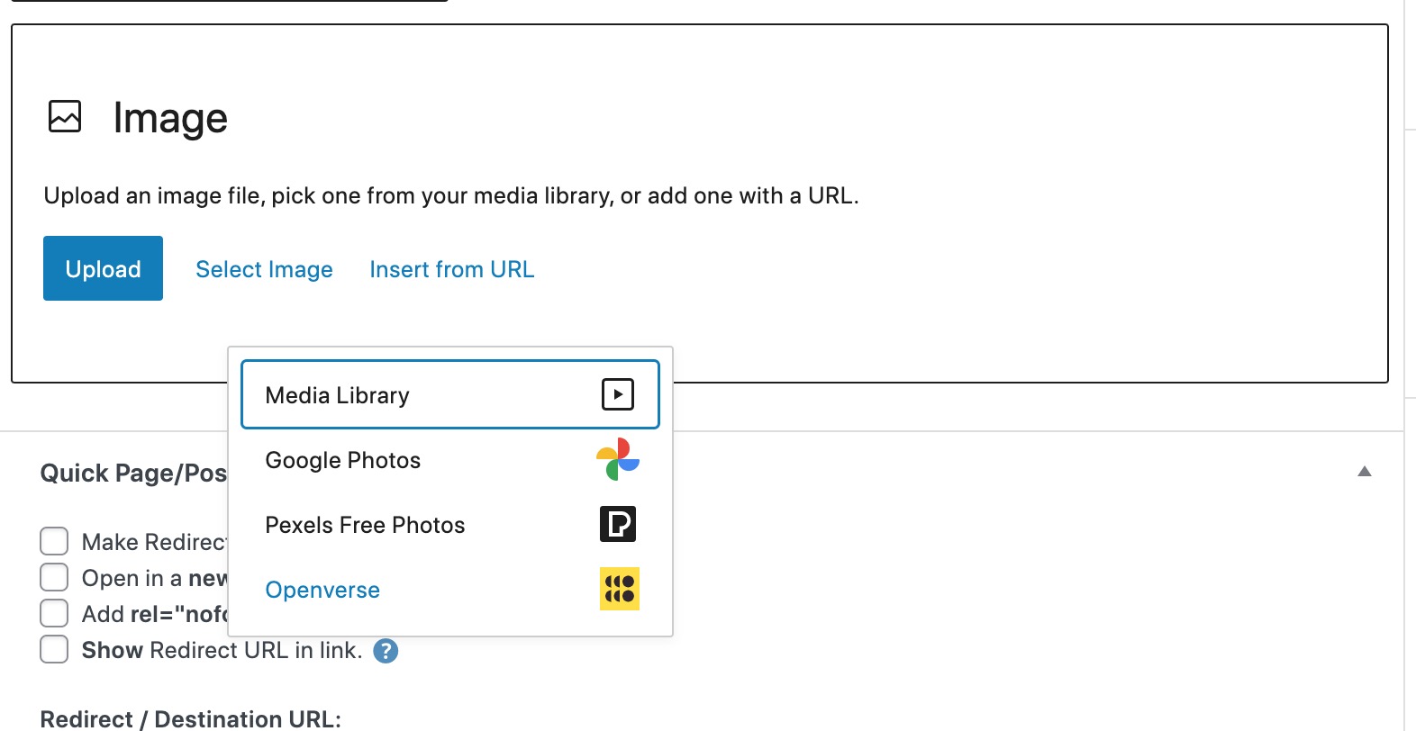Click inside the Image block area
1416x731 pixels.
click(x=901, y=180)
